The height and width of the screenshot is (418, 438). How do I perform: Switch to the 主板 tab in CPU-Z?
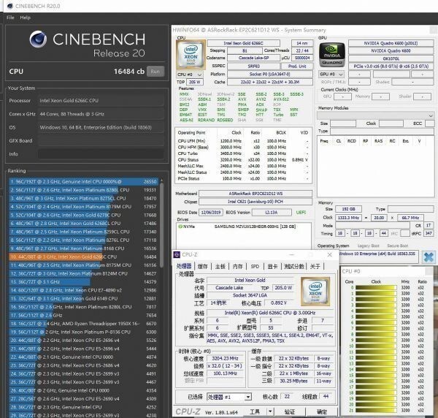click(x=220, y=267)
